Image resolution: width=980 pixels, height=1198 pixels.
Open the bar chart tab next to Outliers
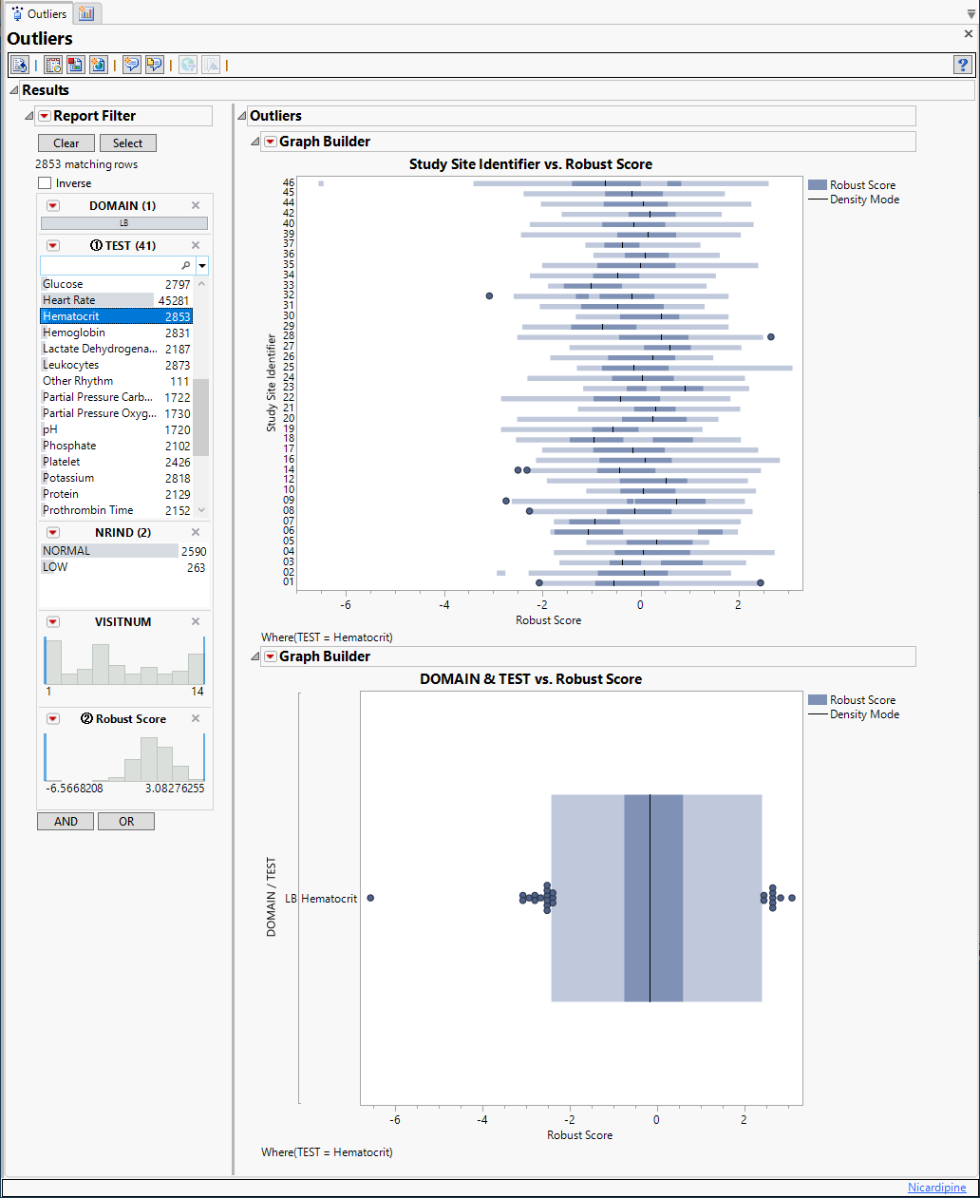[86, 13]
